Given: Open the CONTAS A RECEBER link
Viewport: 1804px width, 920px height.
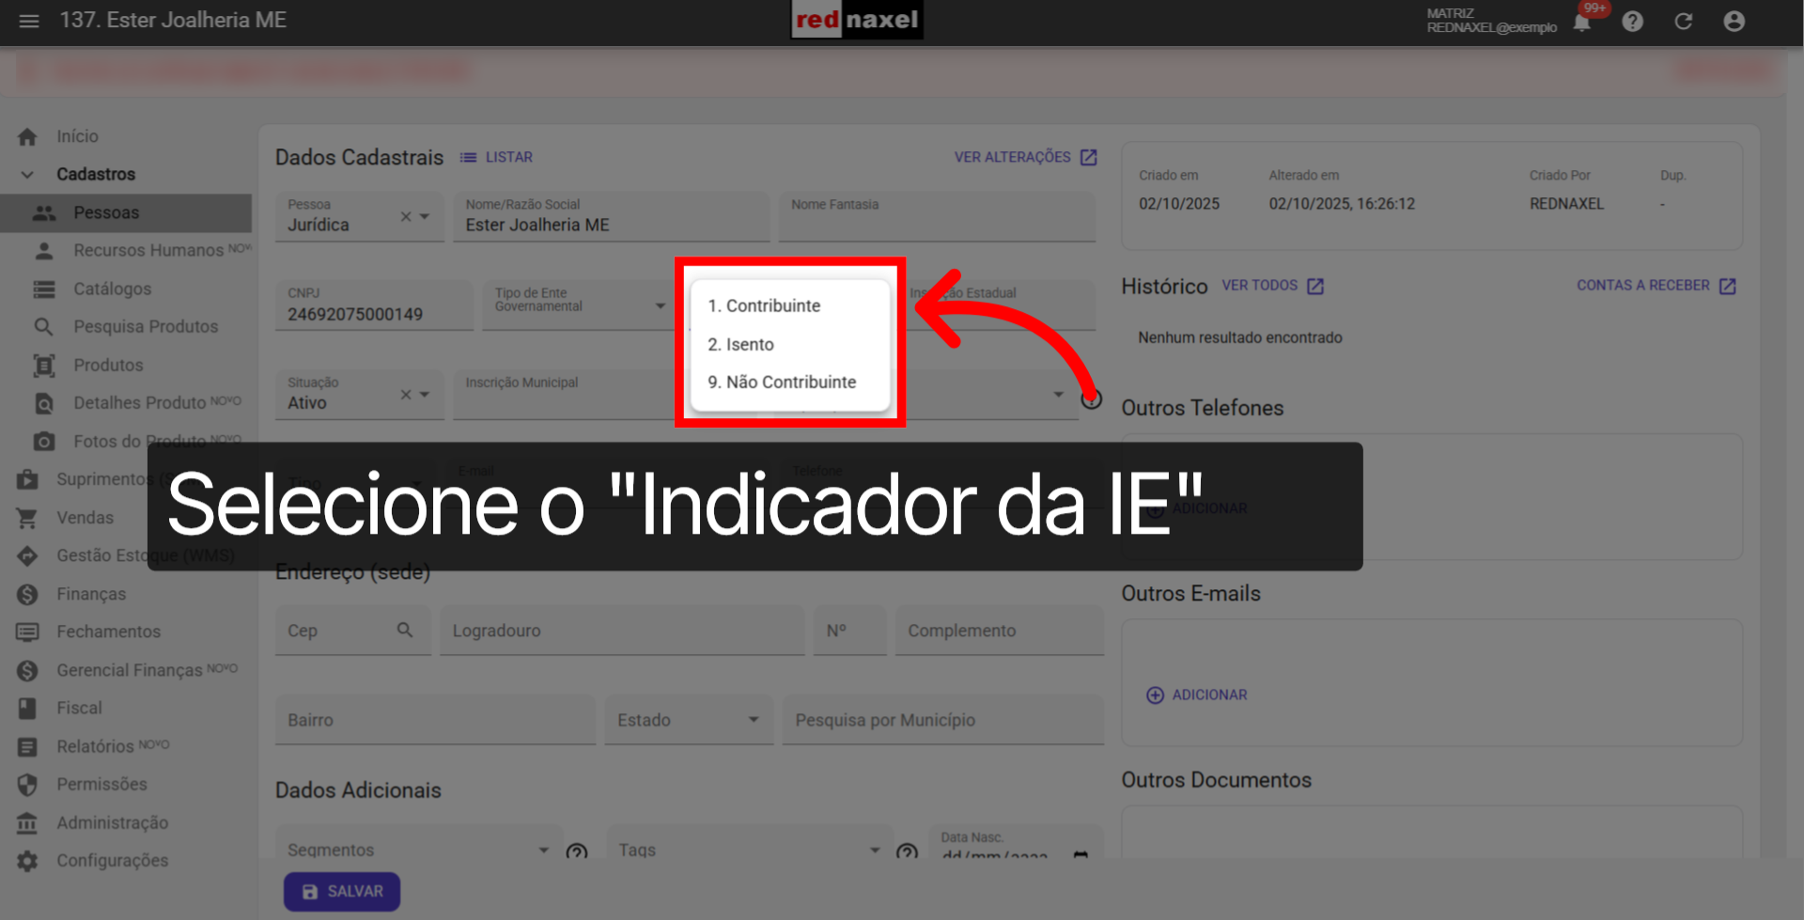Looking at the screenshot, I should click(1643, 285).
